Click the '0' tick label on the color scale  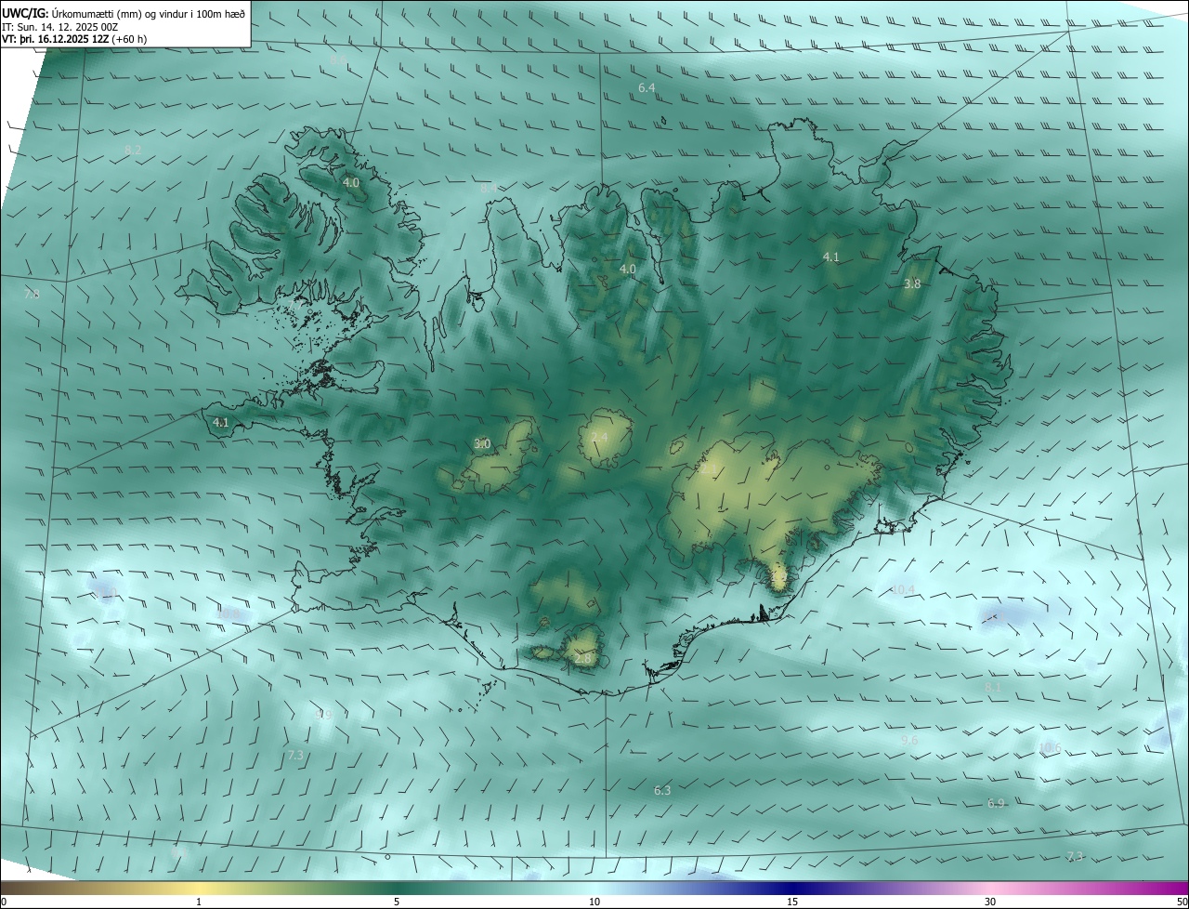pos(4,902)
